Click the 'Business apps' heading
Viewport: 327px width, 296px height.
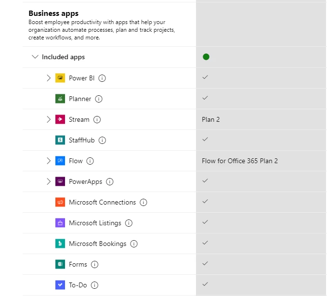(53, 13)
